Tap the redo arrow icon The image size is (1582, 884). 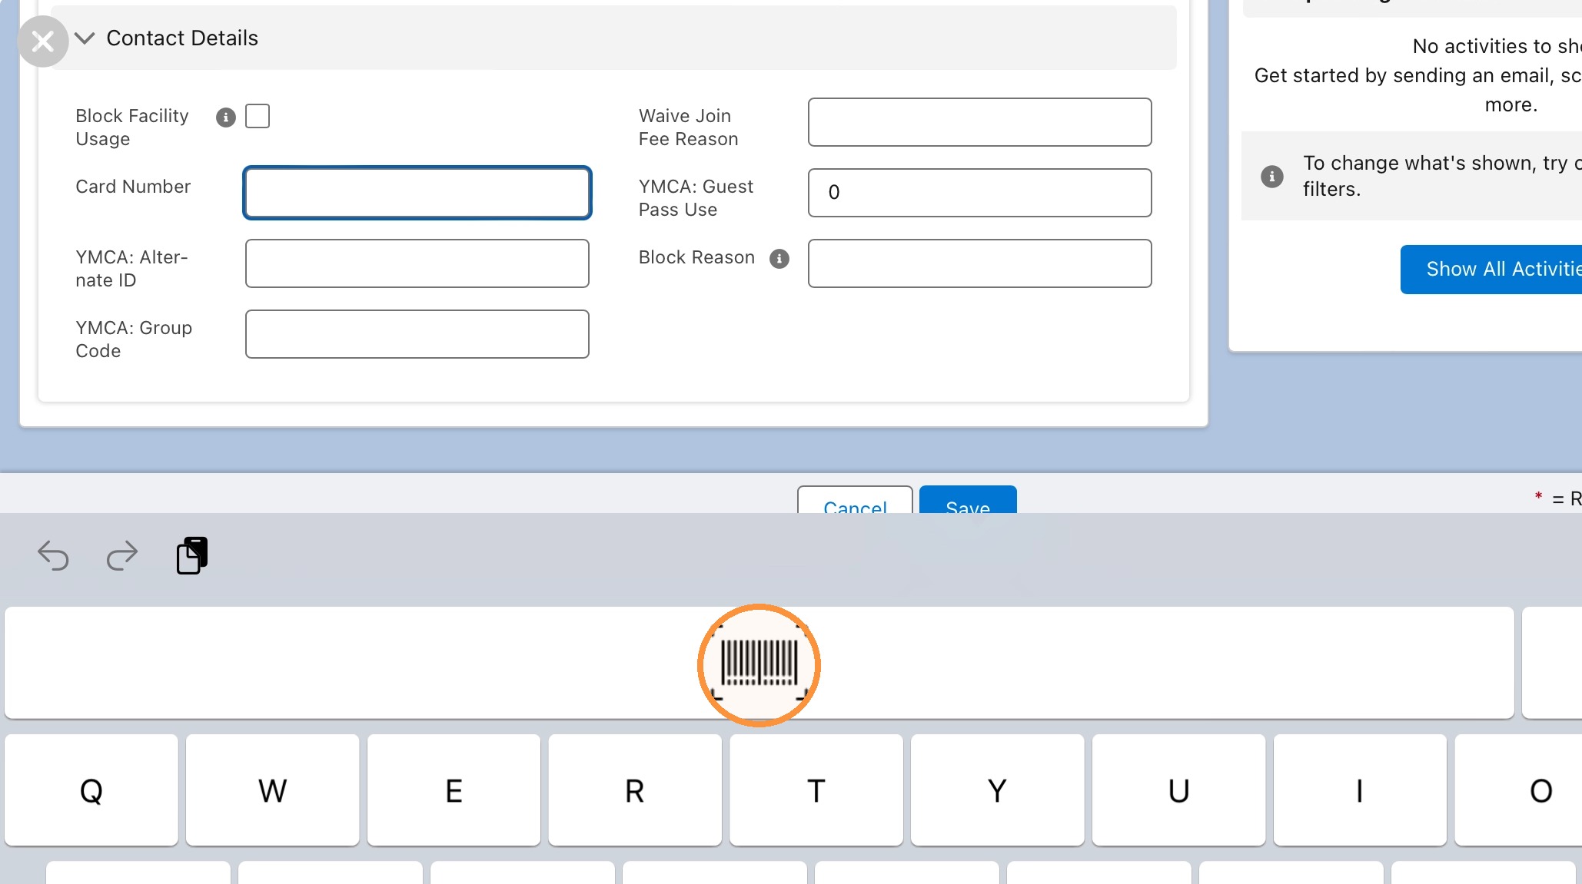121,555
